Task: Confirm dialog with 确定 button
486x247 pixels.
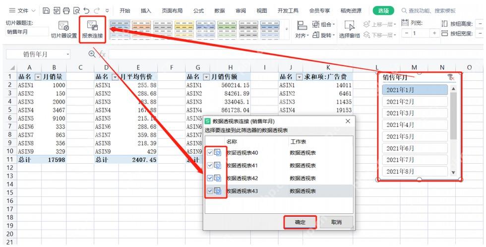Action: 300,222
